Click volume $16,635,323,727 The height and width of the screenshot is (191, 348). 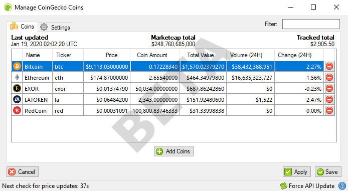click(251, 78)
